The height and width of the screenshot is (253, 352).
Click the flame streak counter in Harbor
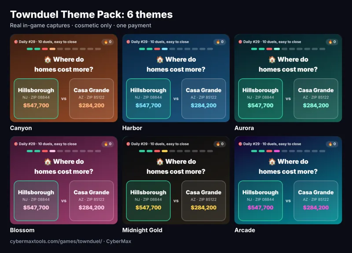pos(220,42)
